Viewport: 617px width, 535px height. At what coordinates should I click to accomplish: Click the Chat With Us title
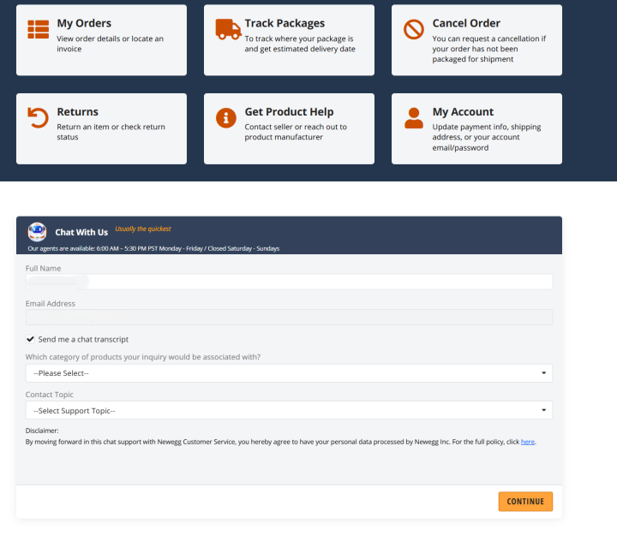(x=81, y=232)
